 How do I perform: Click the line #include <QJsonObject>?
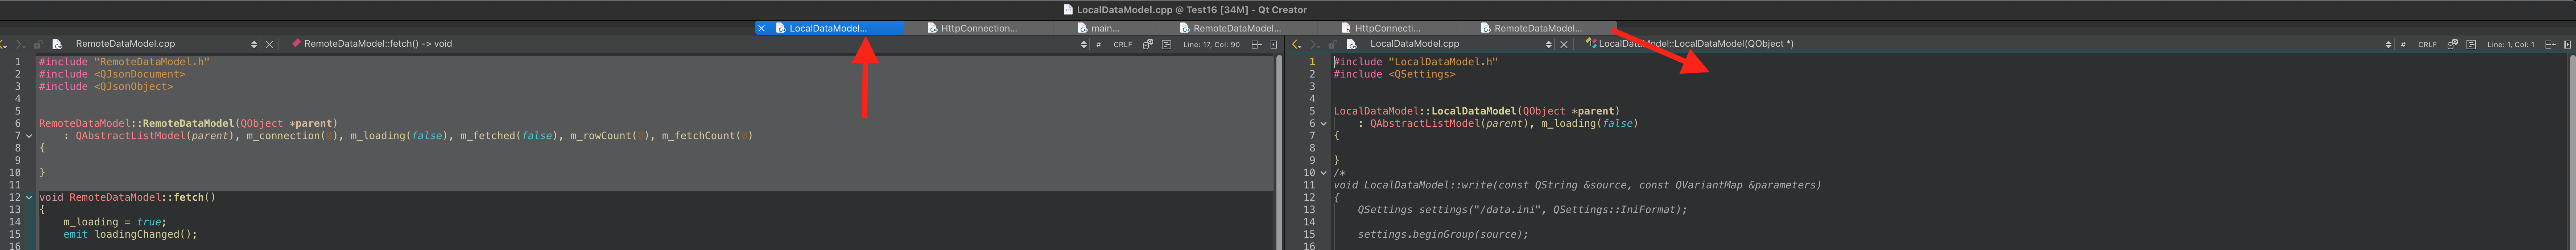106,87
